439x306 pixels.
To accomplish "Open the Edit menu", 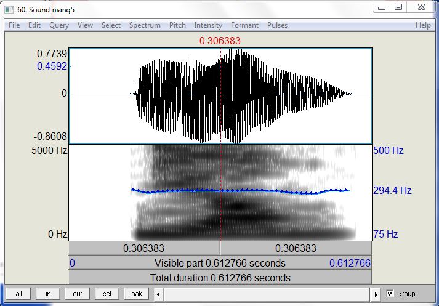I will pyautogui.click(x=34, y=25).
